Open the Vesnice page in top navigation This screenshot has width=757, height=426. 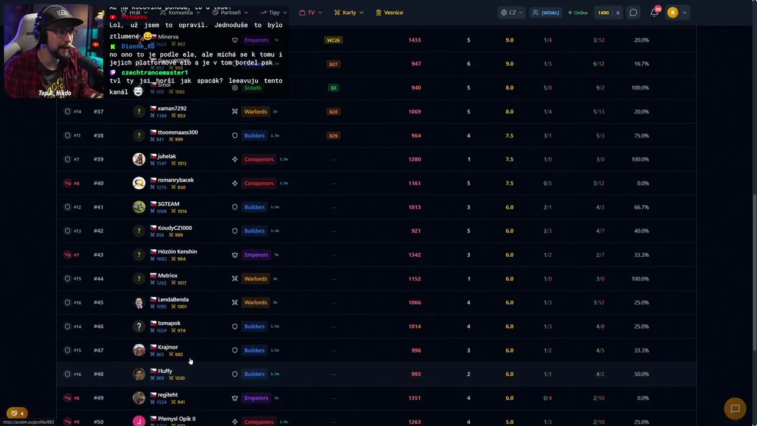[390, 12]
